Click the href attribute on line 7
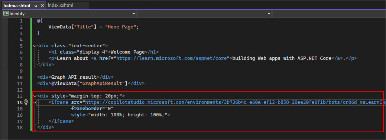Image resolution: width=386 pixels, height=140 pixels. tap(105, 58)
